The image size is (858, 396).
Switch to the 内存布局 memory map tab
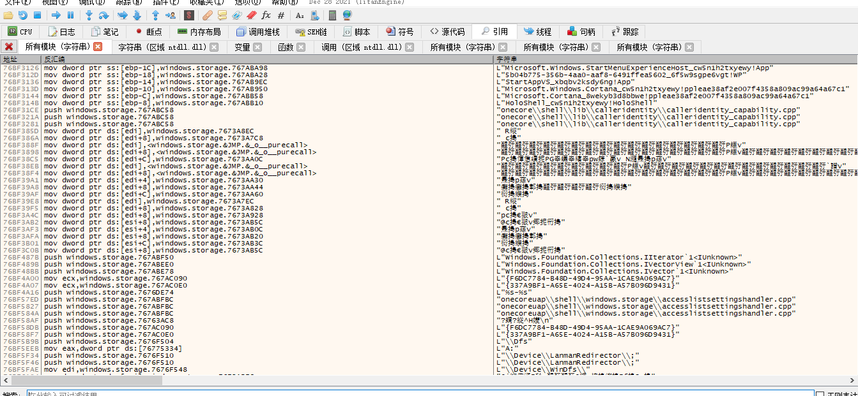click(x=199, y=31)
